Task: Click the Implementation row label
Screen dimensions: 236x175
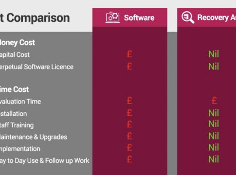Action: pos(20,149)
